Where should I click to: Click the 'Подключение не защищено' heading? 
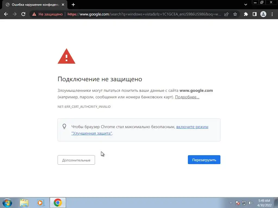(x=100, y=79)
